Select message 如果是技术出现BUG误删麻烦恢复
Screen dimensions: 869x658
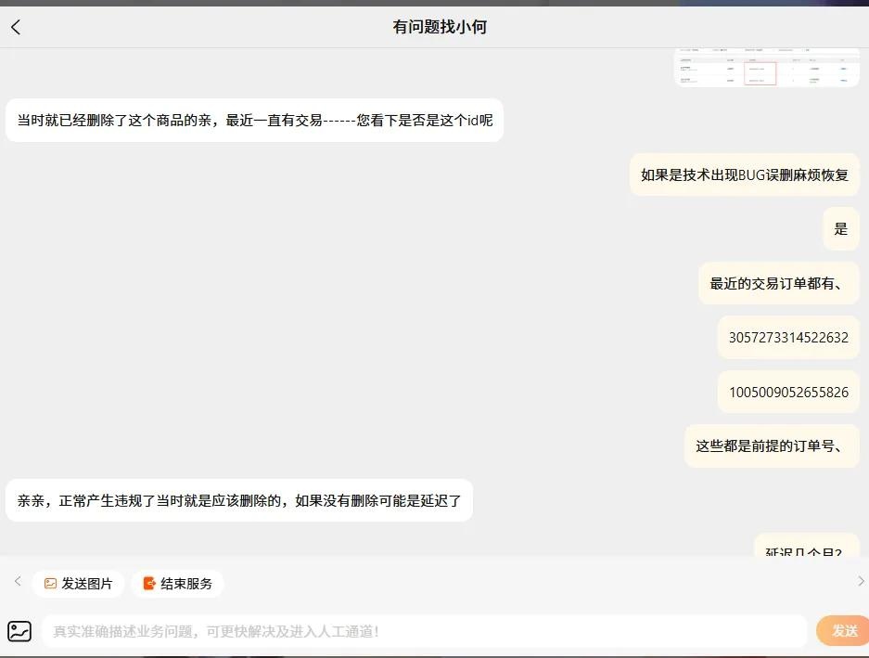(x=745, y=174)
